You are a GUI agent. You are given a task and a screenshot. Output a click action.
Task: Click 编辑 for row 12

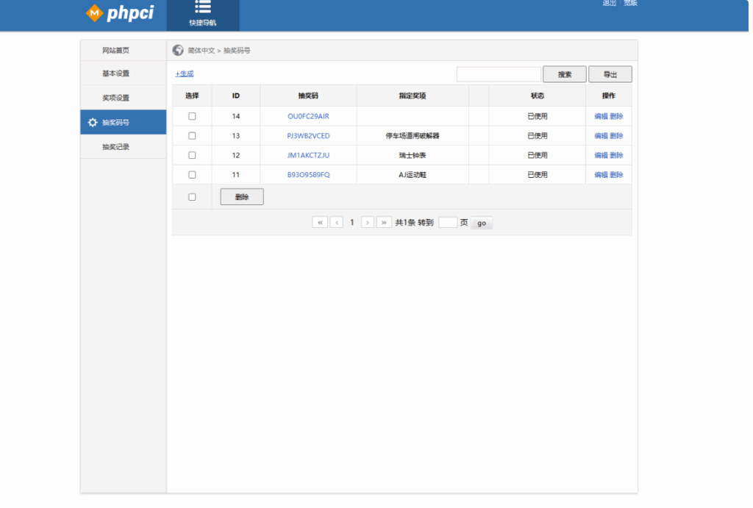[x=601, y=155]
